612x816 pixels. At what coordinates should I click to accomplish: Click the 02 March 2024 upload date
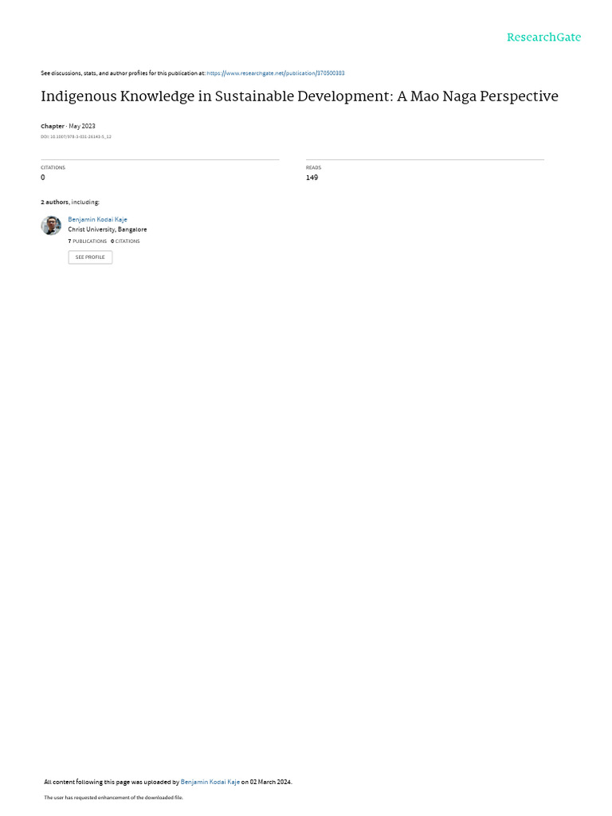coord(270,782)
